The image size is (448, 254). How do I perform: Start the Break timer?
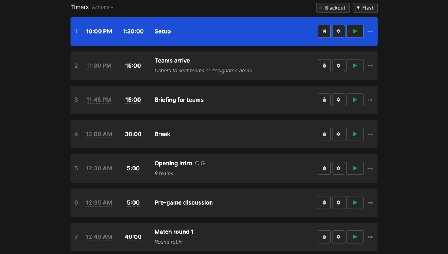355,134
